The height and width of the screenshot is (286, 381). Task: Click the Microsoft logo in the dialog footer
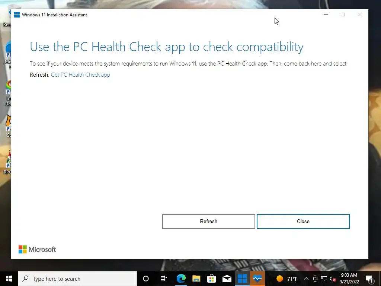[x=37, y=249]
